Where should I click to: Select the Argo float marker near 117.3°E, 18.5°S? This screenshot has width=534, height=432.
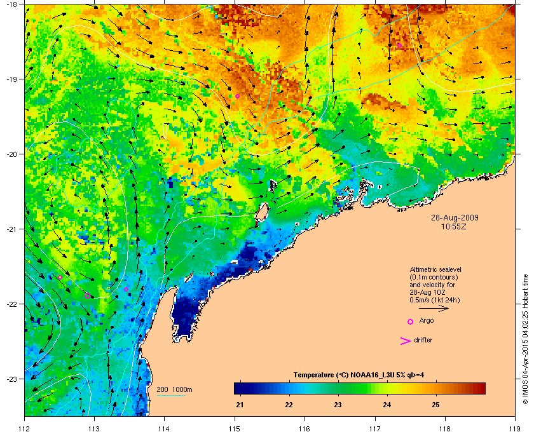click(x=399, y=45)
